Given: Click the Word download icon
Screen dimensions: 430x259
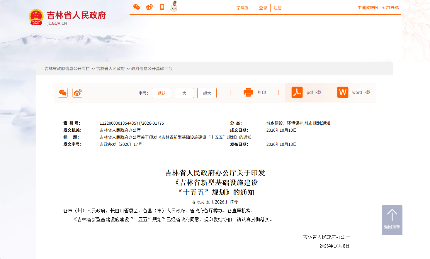Looking at the screenshot, I should (343, 92).
